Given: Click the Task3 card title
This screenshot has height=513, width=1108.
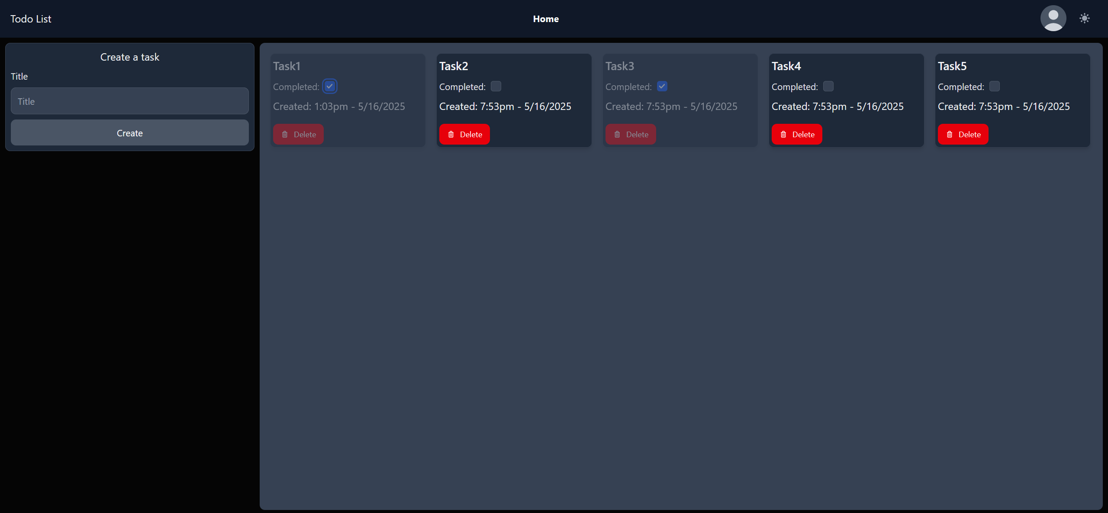Looking at the screenshot, I should (x=620, y=66).
